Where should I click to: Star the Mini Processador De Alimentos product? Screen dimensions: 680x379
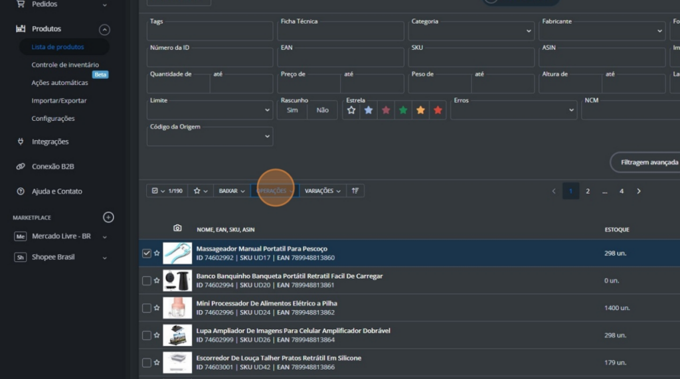pyautogui.click(x=157, y=308)
